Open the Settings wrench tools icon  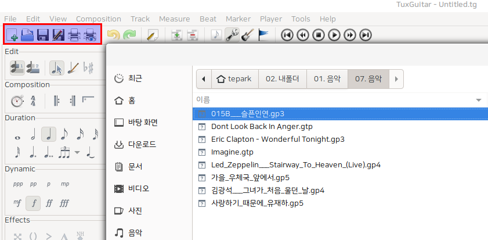click(x=232, y=35)
